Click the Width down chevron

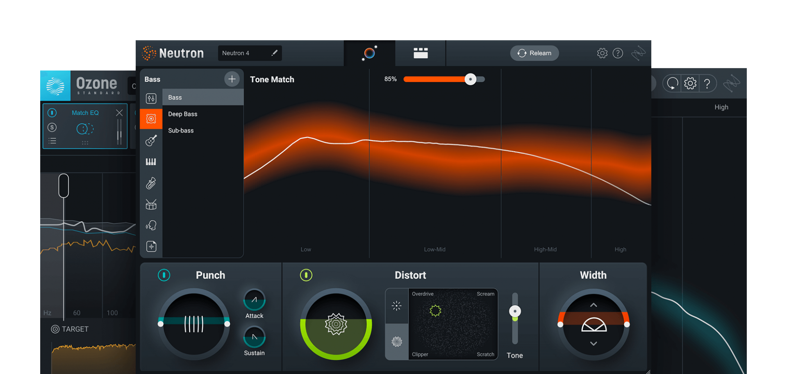click(x=593, y=344)
